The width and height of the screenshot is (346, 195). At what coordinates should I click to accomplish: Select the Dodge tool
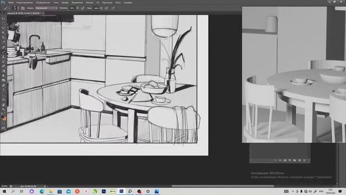coord(3,80)
